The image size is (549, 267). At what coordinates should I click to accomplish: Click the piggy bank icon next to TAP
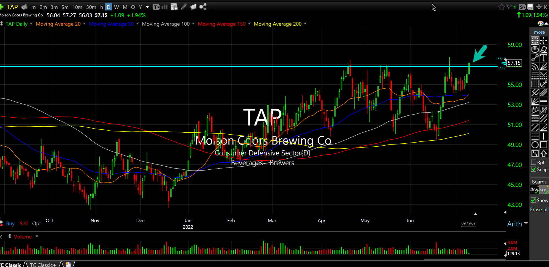click(24, 7)
